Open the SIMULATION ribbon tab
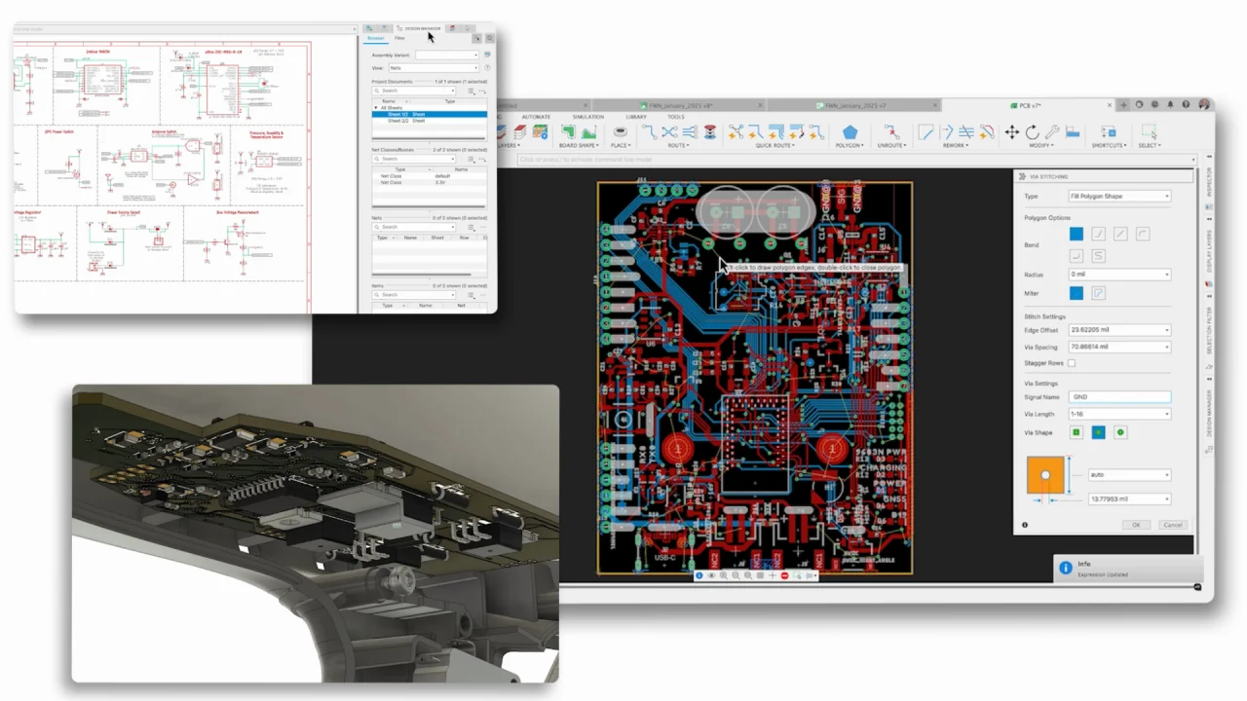The height and width of the screenshot is (701, 1247). click(x=588, y=117)
